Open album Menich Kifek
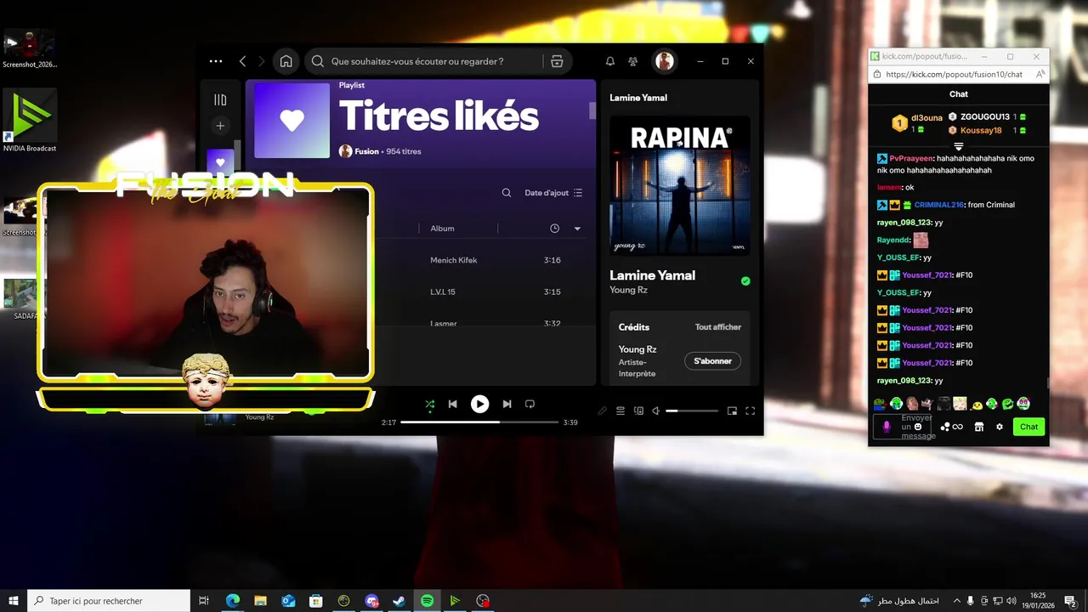Image resolution: width=1088 pixels, height=612 pixels. pyautogui.click(x=454, y=260)
